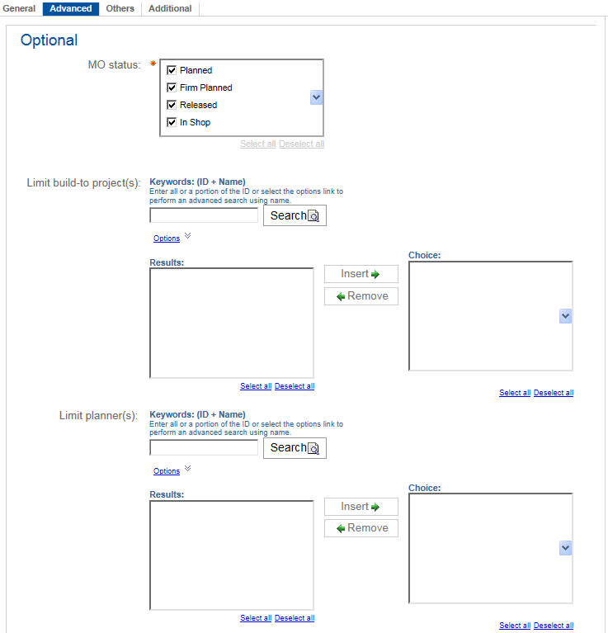Insert selected build-to project with green arrow
608x633 pixels.
[x=361, y=274]
